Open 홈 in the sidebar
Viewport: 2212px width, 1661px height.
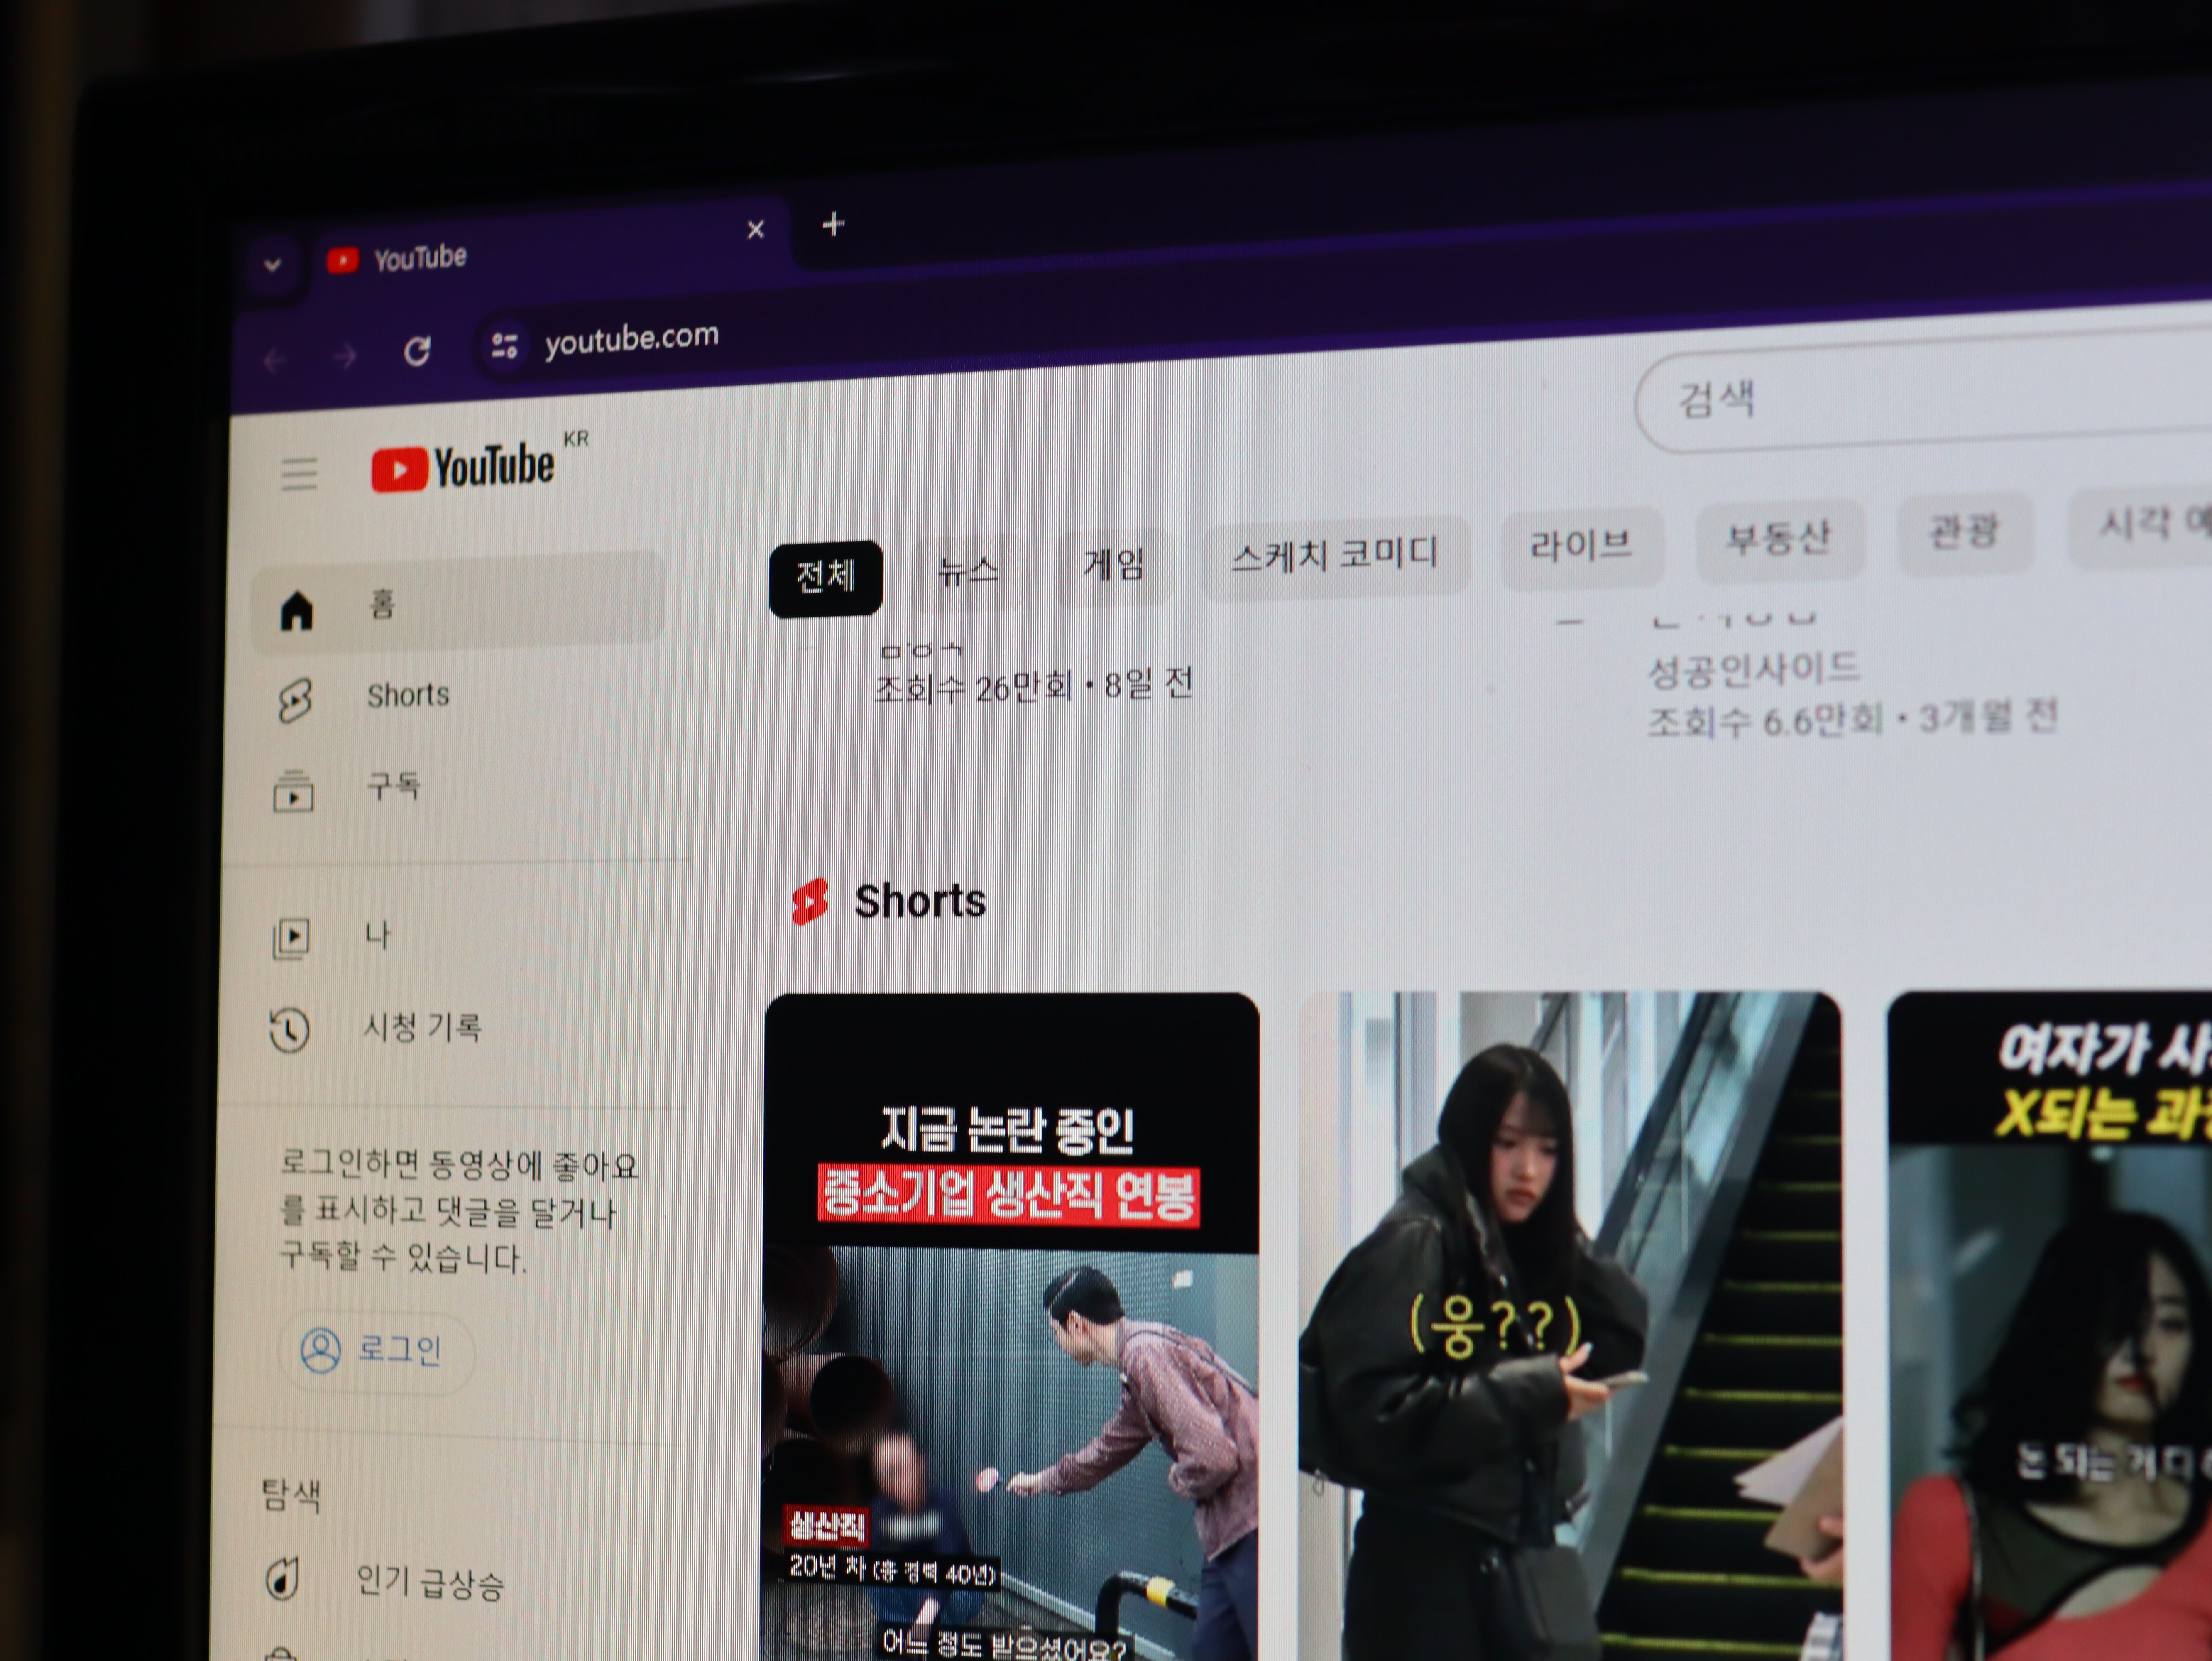[458, 602]
